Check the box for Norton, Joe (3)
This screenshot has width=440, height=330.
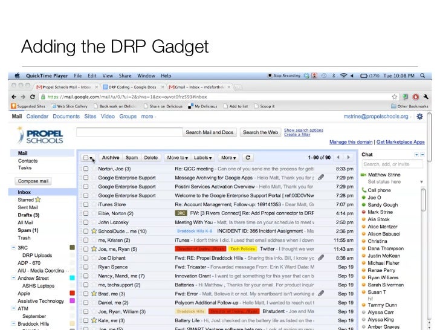tap(86, 169)
